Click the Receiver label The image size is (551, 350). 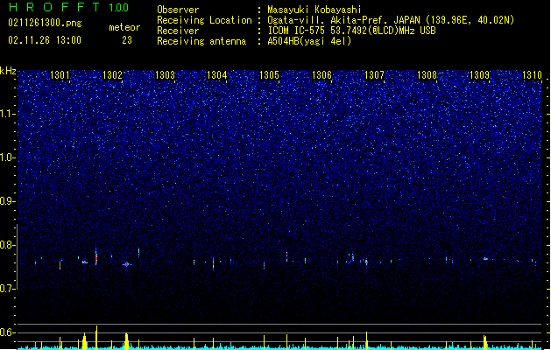coord(178,31)
